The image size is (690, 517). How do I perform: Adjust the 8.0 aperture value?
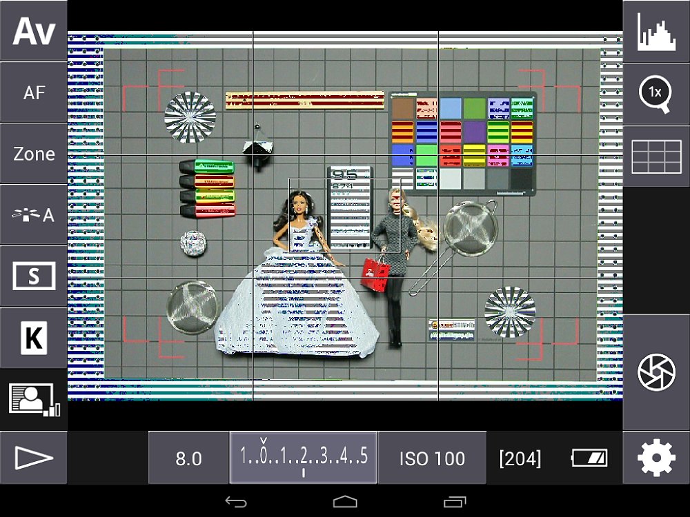coord(188,458)
